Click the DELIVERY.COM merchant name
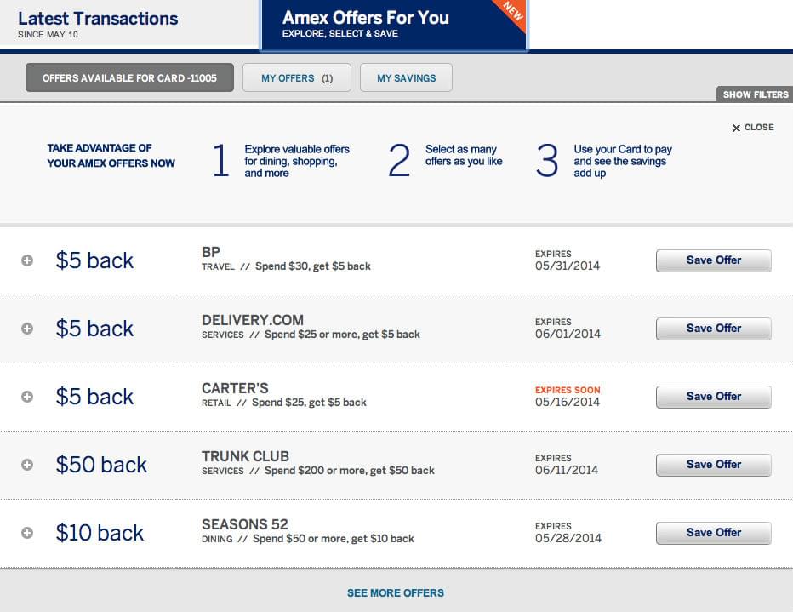The height and width of the screenshot is (612, 793). point(253,320)
